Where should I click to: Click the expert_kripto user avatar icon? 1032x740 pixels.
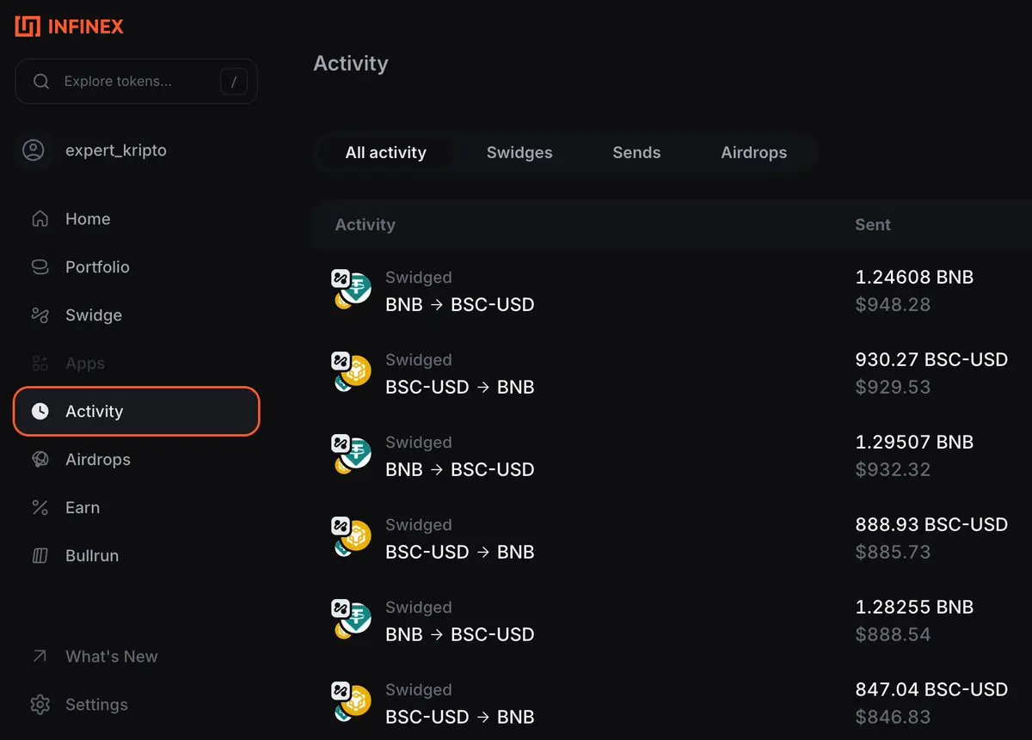click(x=34, y=150)
